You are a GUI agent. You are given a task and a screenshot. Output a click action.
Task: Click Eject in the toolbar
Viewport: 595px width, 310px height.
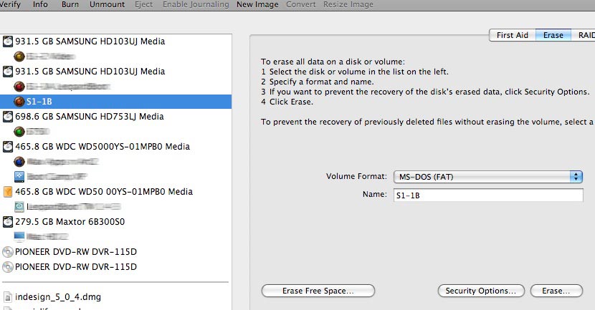coord(144,4)
